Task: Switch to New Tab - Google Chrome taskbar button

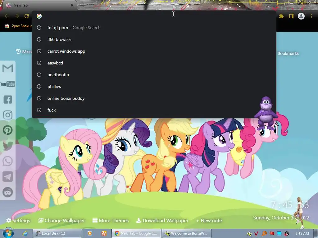Action: coord(136,233)
